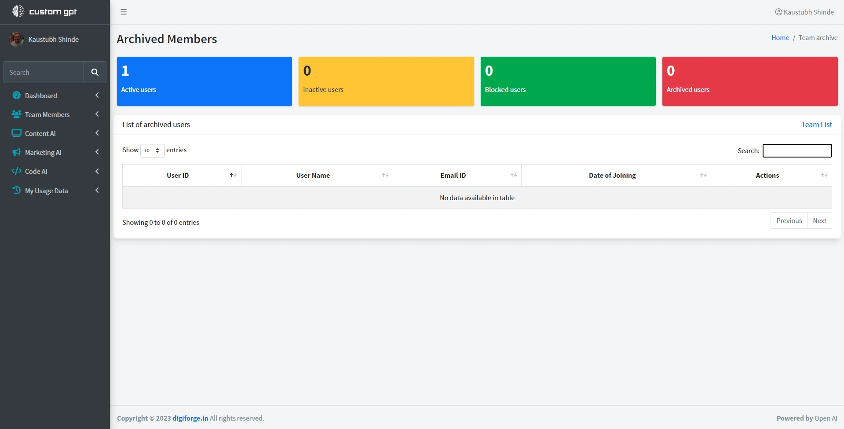Click the Code AI brackets icon
This screenshot has height=429, width=844.
coord(17,171)
